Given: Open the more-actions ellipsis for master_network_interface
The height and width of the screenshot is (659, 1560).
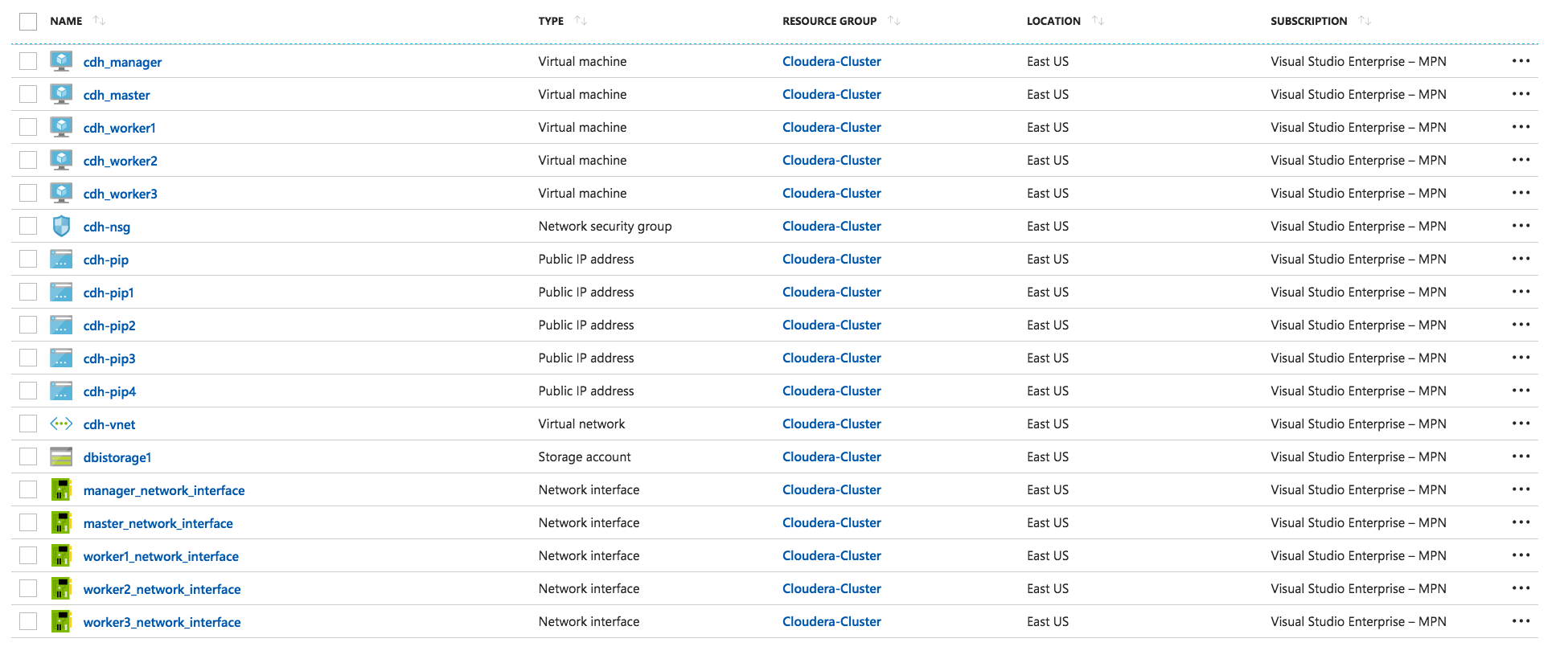Looking at the screenshot, I should point(1521,522).
